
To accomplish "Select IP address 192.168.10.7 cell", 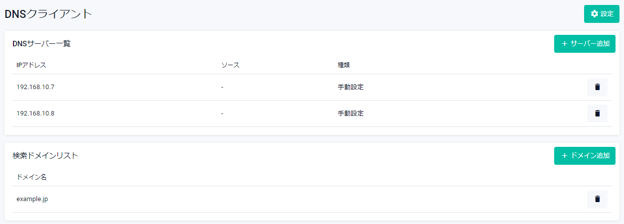I will [35, 87].
